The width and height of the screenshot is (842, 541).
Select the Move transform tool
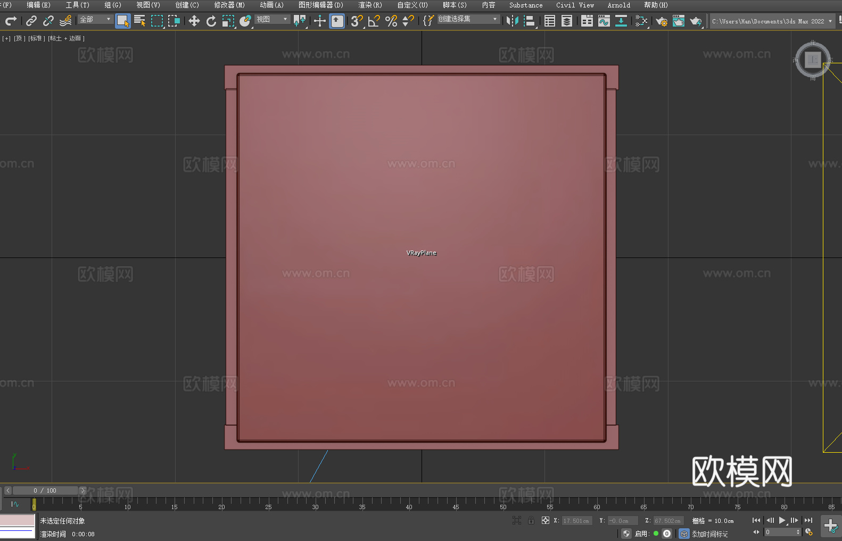tap(194, 21)
